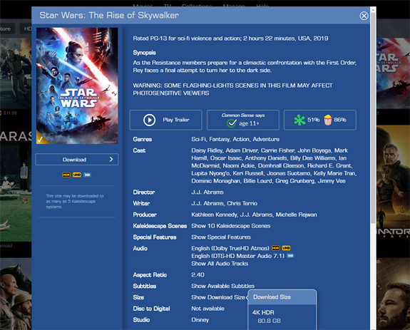Click Star Wars poster in background store page

pos(393,73)
